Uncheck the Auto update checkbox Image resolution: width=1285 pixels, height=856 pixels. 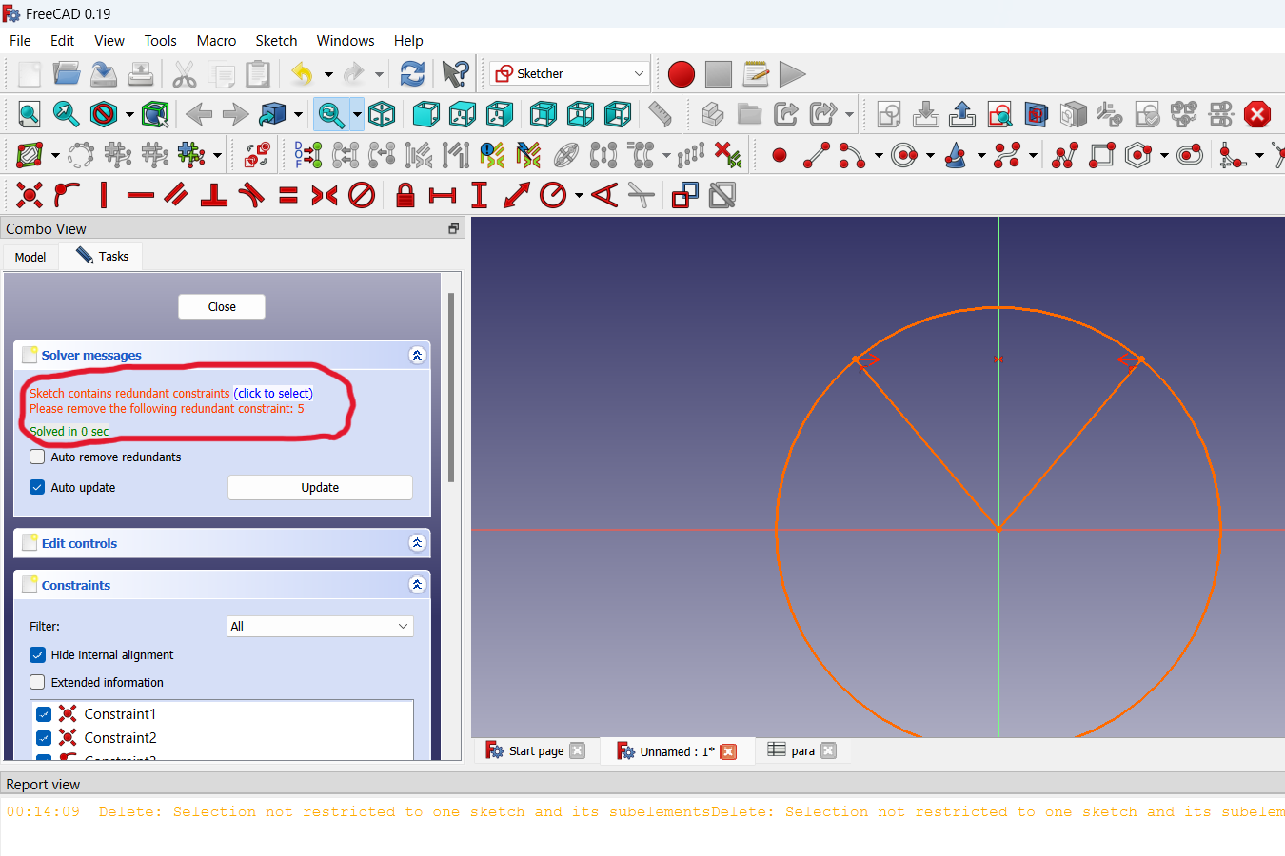coord(37,487)
